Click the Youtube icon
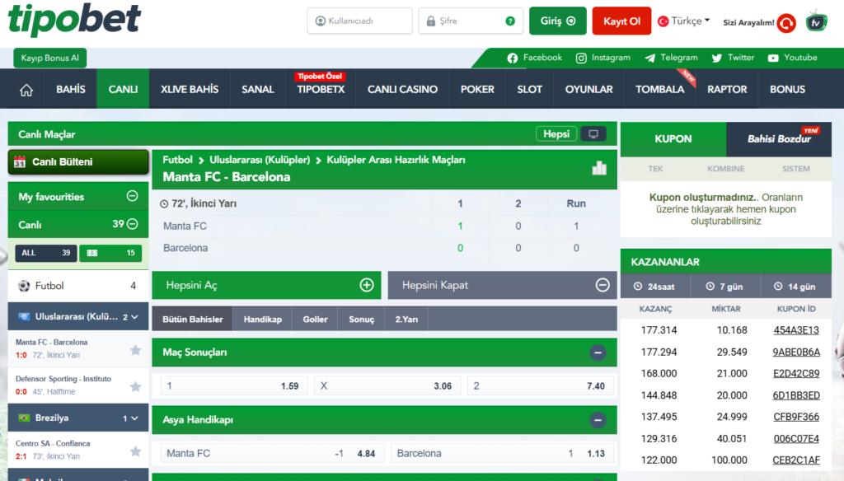Image resolution: width=844 pixels, height=481 pixels. pos(773,58)
